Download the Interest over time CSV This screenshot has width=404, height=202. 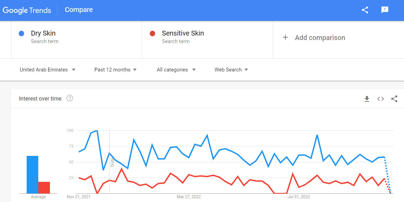(367, 99)
